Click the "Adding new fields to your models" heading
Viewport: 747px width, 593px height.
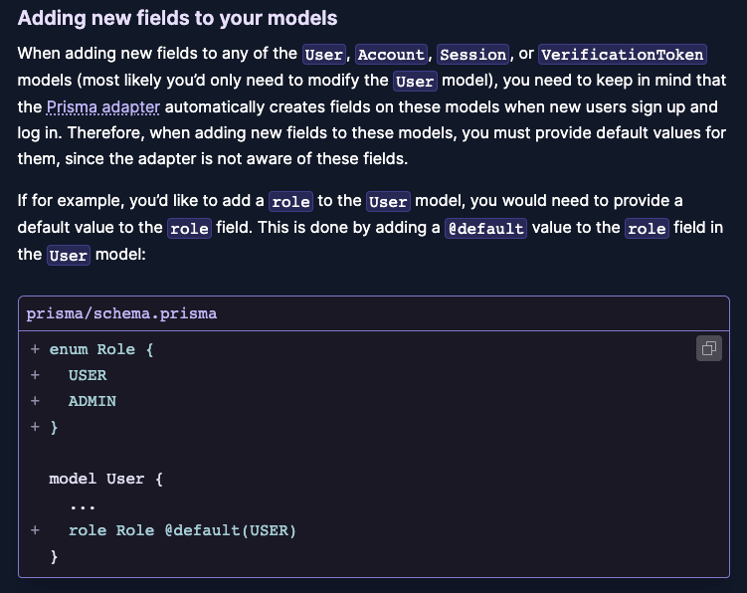click(x=177, y=19)
